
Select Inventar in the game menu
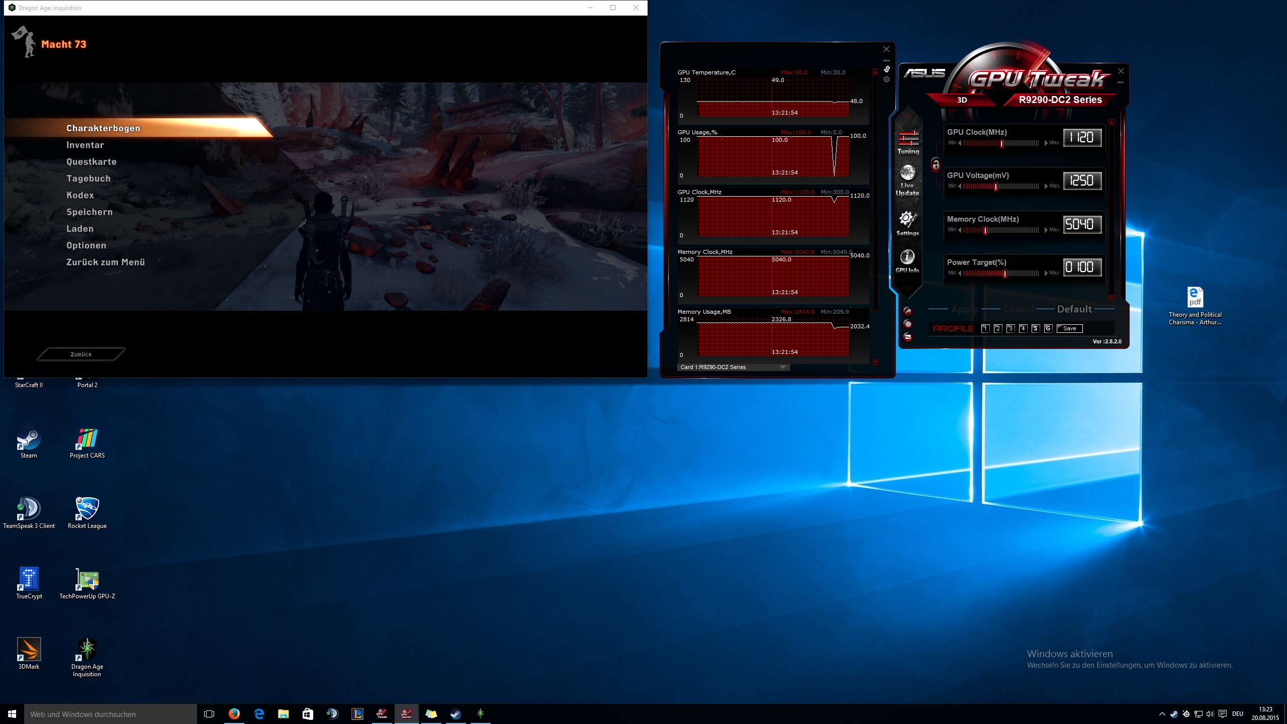tap(85, 145)
